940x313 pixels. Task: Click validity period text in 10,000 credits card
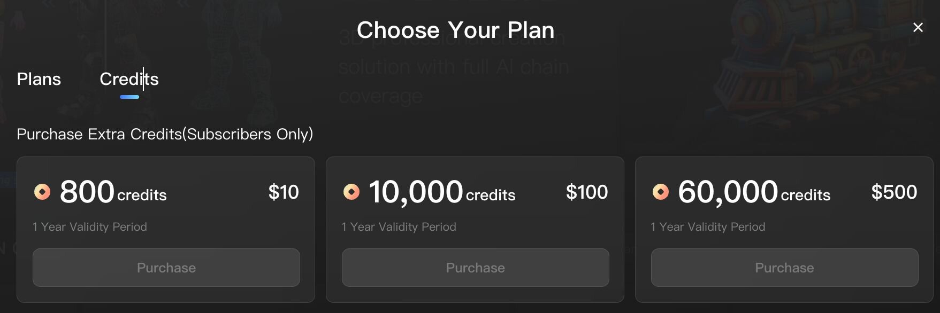pyautogui.click(x=399, y=227)
